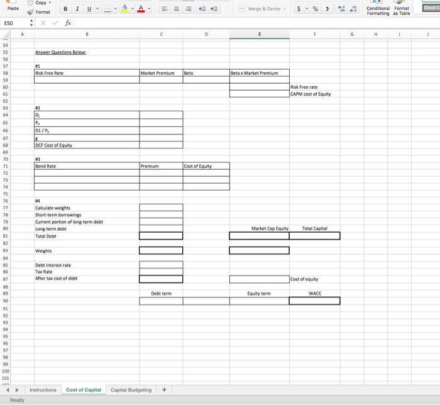Align text left
This screenshot has width=440, height=405.
(x=165, y=9)
